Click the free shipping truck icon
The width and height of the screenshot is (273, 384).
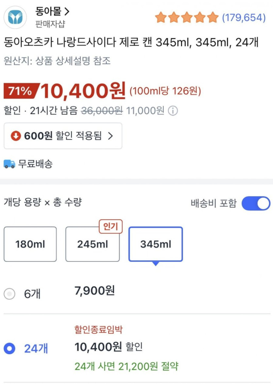tap(9, 164)
